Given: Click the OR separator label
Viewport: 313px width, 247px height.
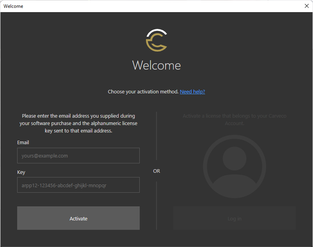Looking at the screenshot, I should (156, 171).
